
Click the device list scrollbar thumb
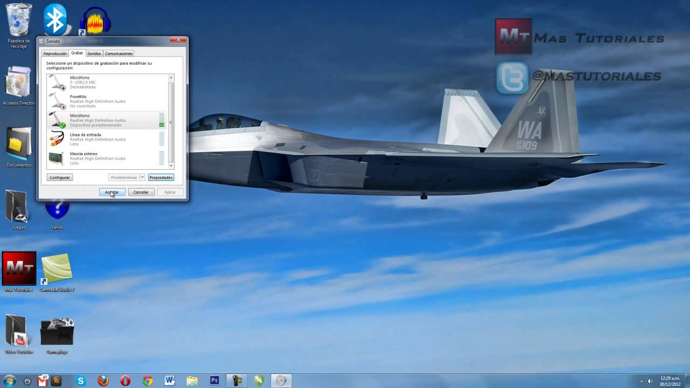tap(171, 122)
